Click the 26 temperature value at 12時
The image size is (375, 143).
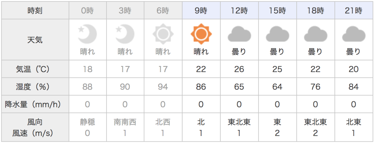[239, 69]
